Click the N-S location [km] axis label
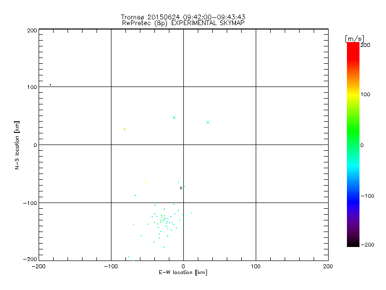Screen dimensions: 386x290 point(17,145)
